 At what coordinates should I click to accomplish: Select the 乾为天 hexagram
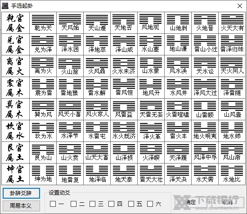[x=43, y=23]
